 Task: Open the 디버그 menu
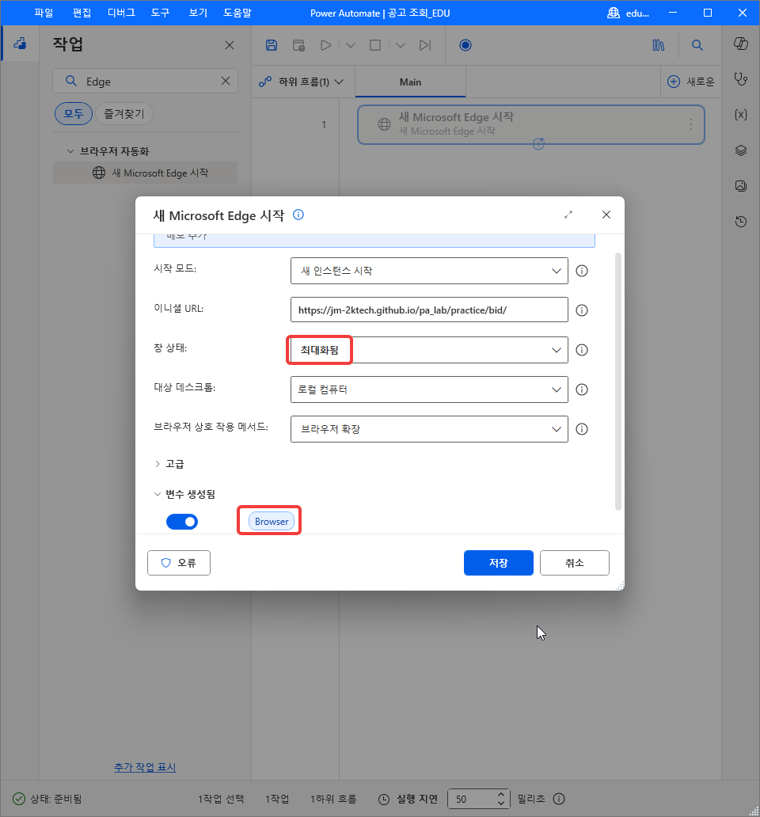(121, 13)
